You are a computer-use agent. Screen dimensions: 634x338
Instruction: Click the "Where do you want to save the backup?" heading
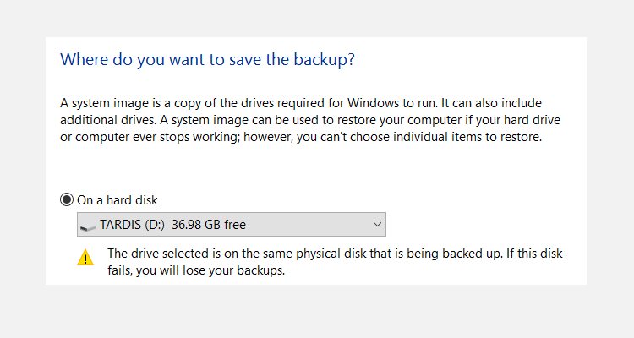click(207, 60)
